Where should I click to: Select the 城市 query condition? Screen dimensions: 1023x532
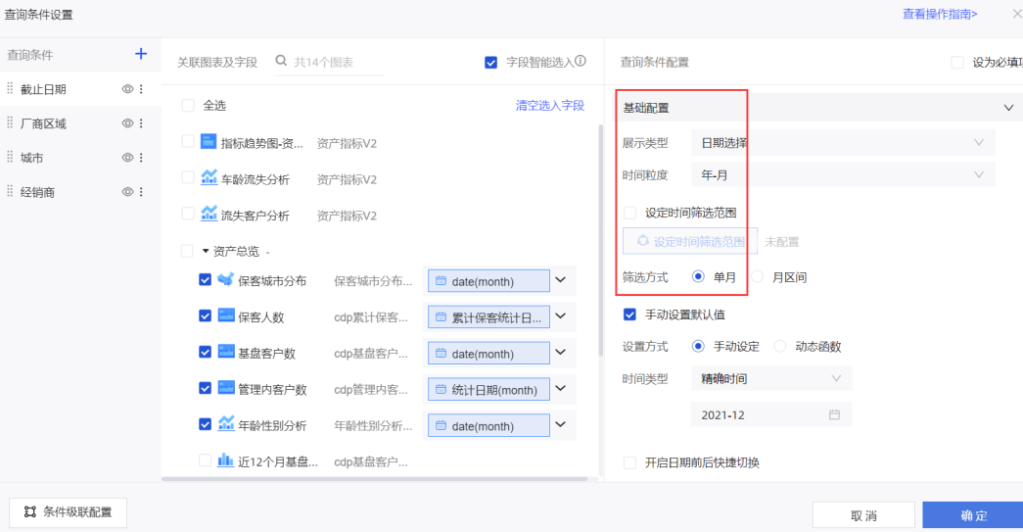click(x=31, y=158)
